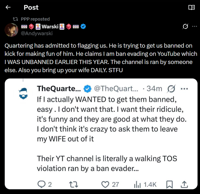Click the Grok icon beside Warski's post
Viewport: 200px width, 194px height.
point(185,27)
